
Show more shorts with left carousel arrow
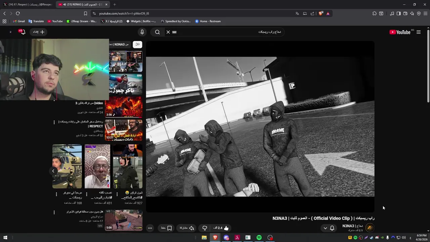click(x=53, y=171)
